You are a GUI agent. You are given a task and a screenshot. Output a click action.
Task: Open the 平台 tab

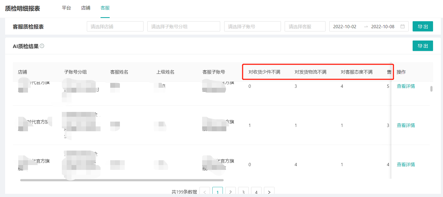[66, 8]
